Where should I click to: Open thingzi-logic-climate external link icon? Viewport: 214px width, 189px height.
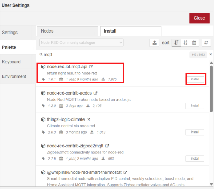(89, 119)
